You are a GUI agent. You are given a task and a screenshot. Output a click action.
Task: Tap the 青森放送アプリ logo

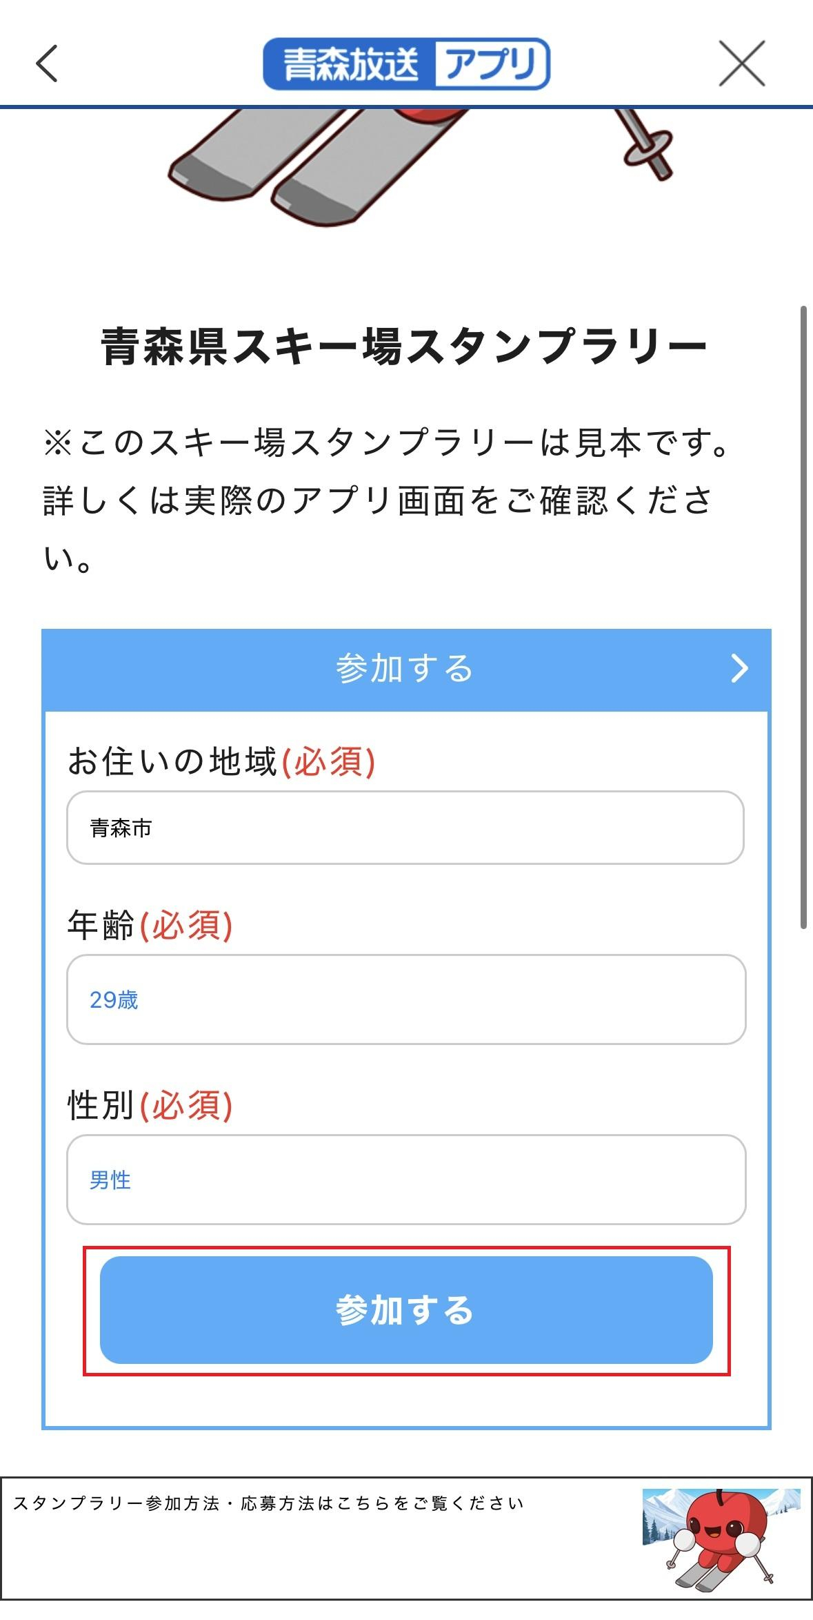(406, 64)
